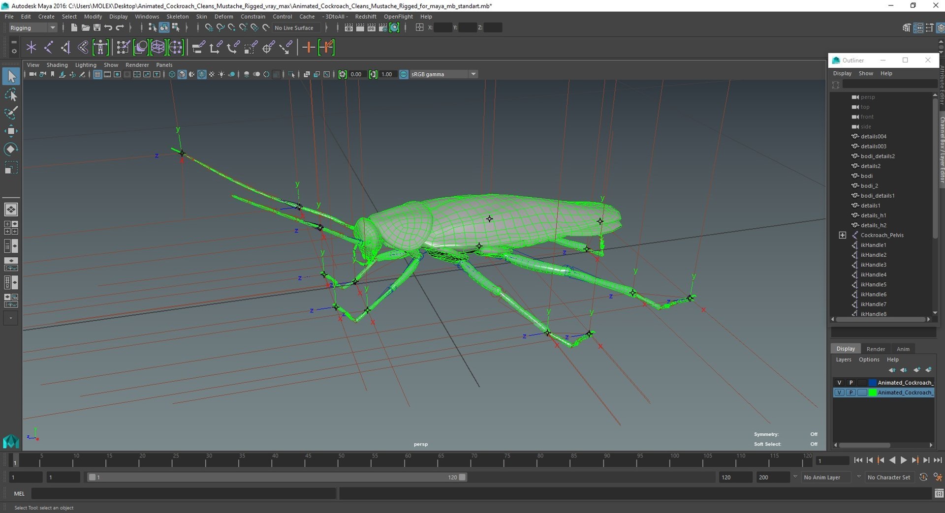Screen dimensions: 945x513
Task: Open Options menu in layer editor
Action: pyautogui.click(x=869, y=360)
